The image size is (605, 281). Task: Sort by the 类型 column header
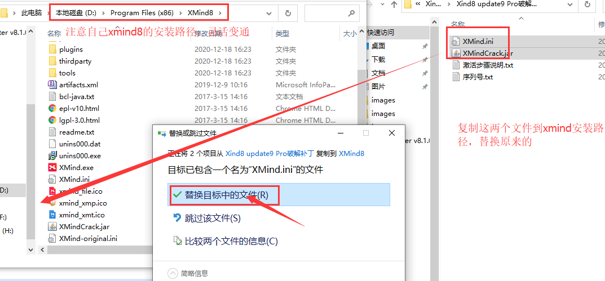tap(282, 34)
